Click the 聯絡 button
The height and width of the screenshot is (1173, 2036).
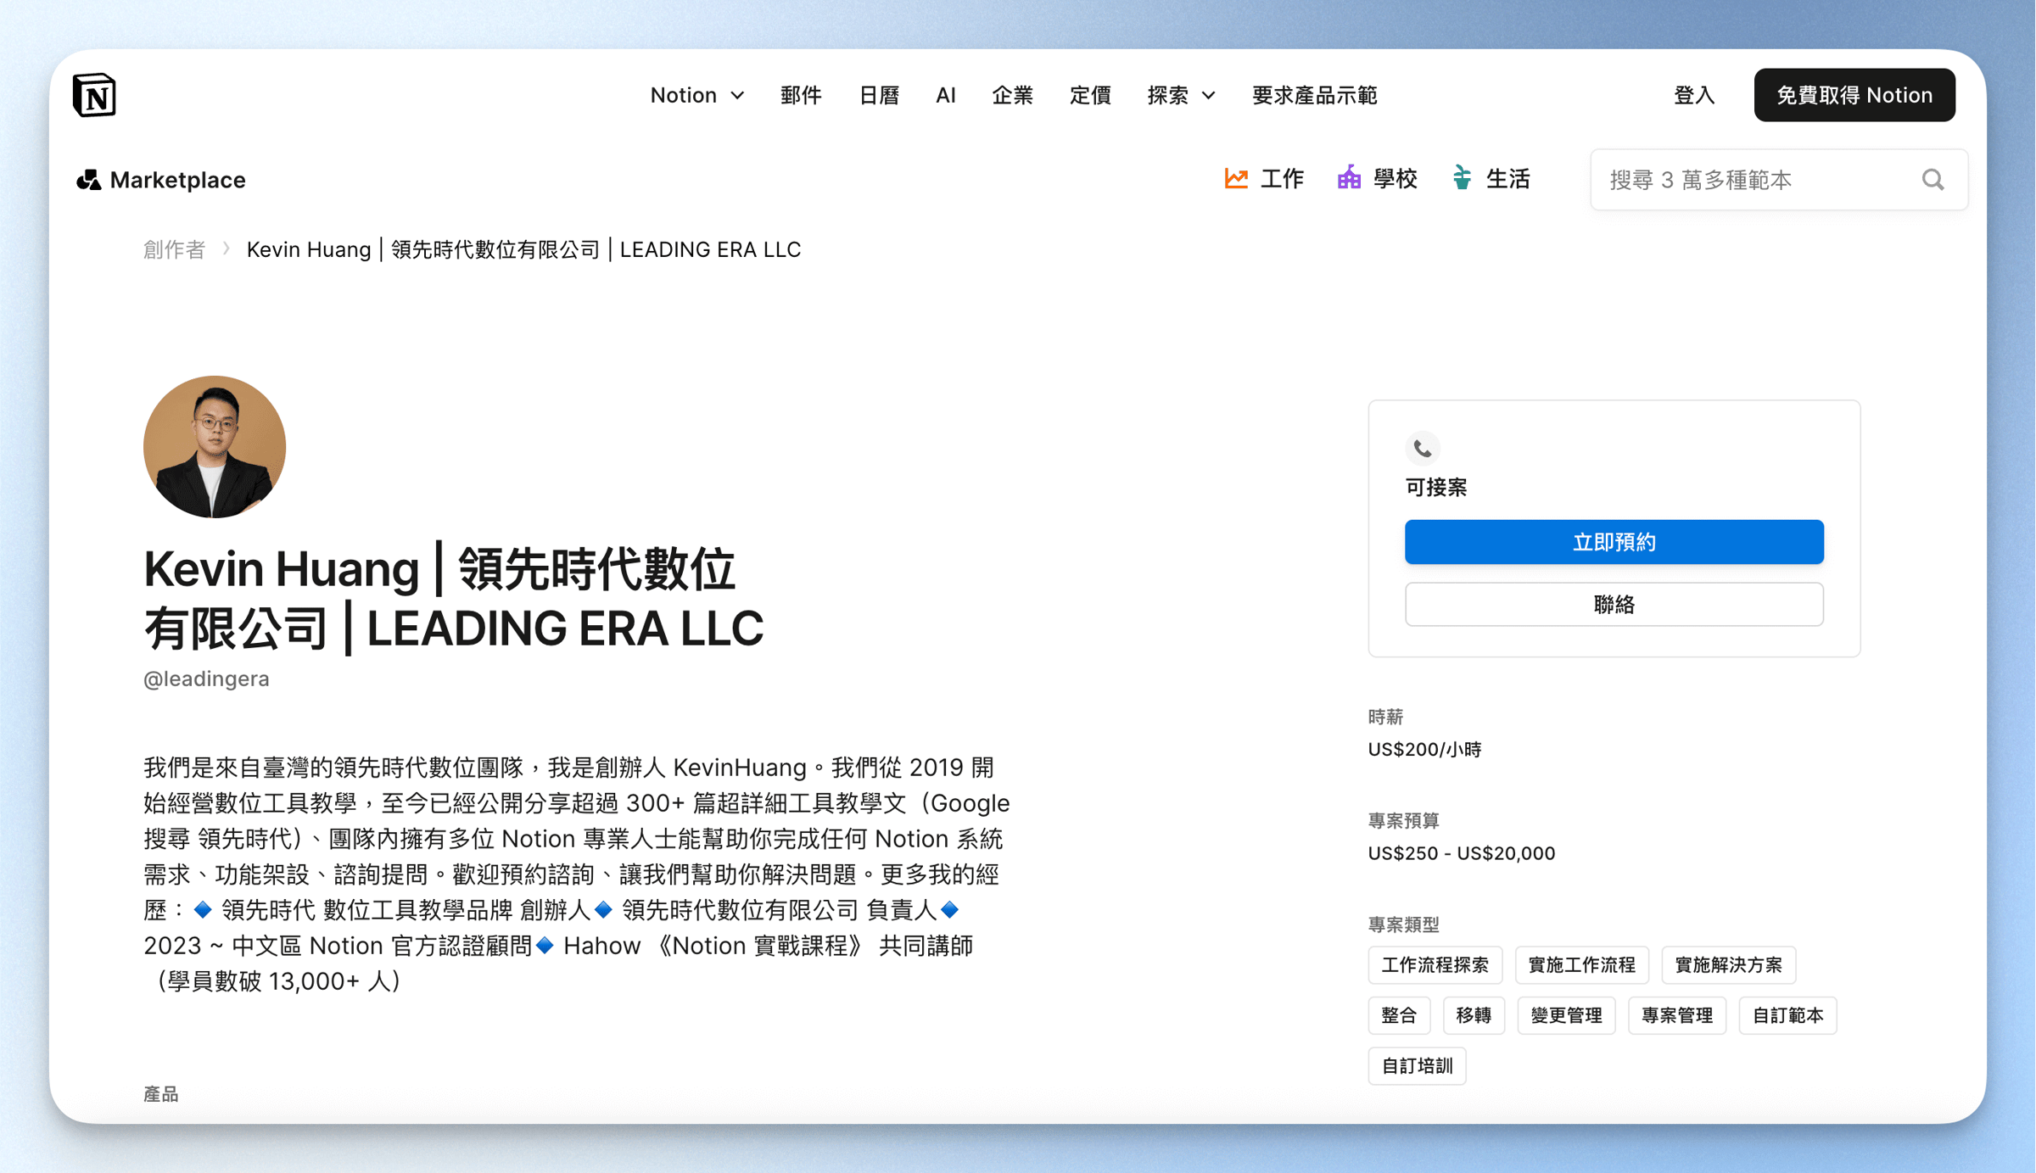coord(1614,605)
